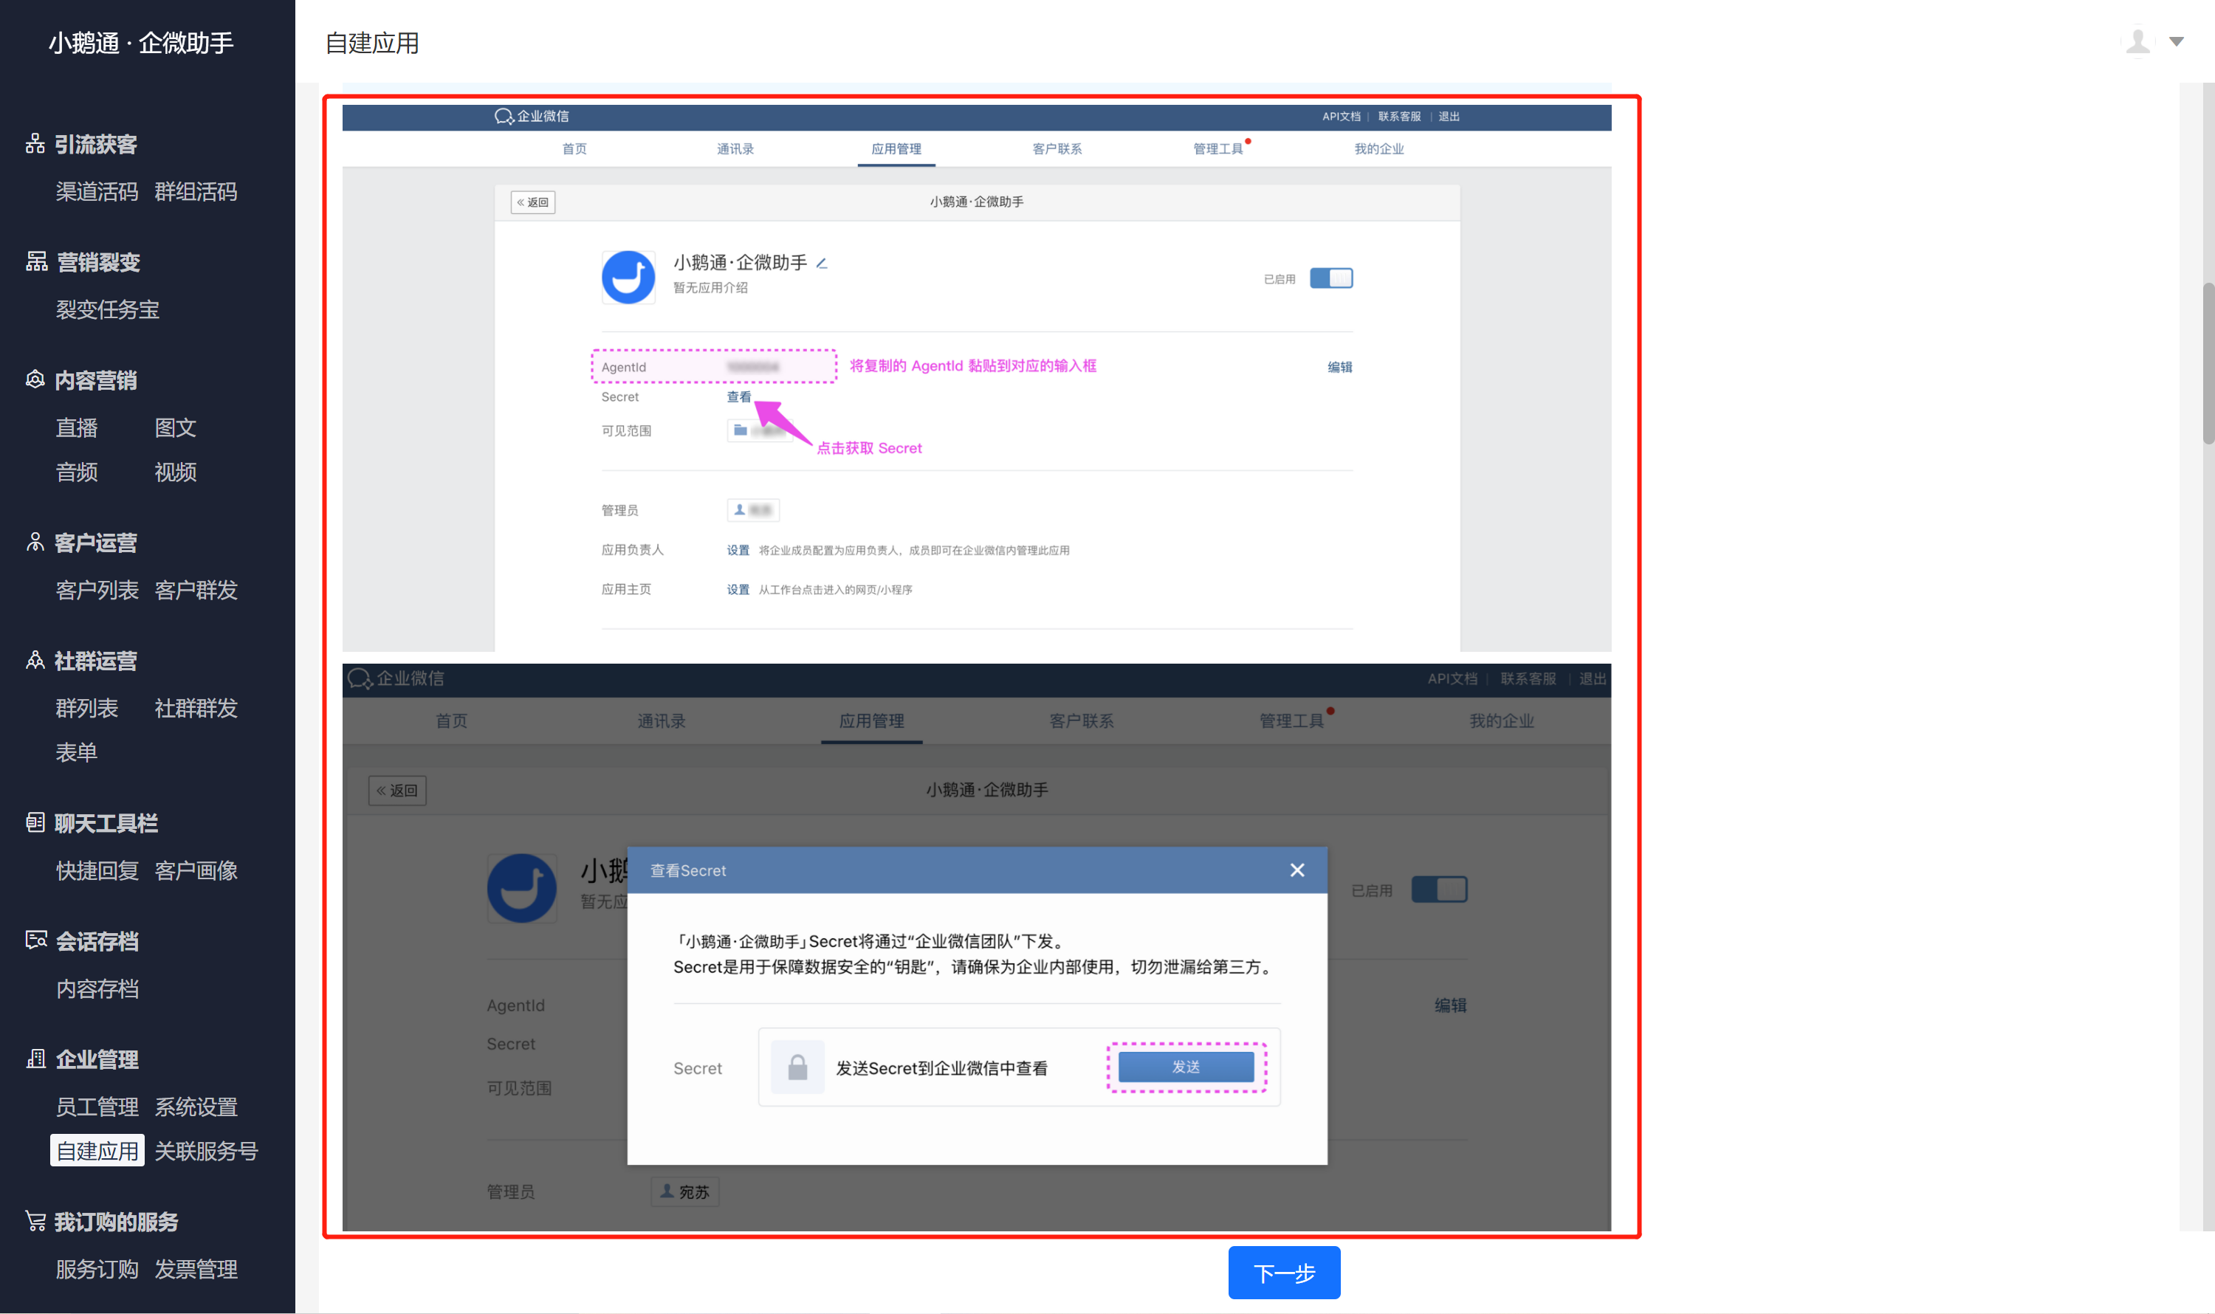
Task: Go to 图文 content page
Action: [176, 427]
